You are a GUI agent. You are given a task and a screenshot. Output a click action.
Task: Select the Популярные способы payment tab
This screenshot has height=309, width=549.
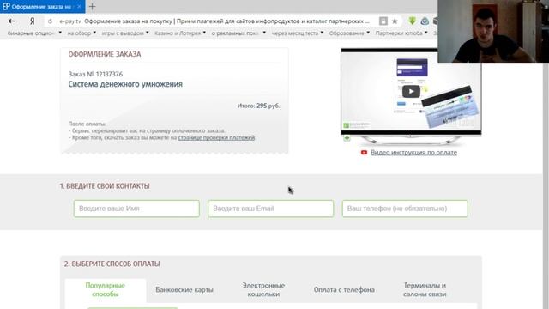click(106, 290)
